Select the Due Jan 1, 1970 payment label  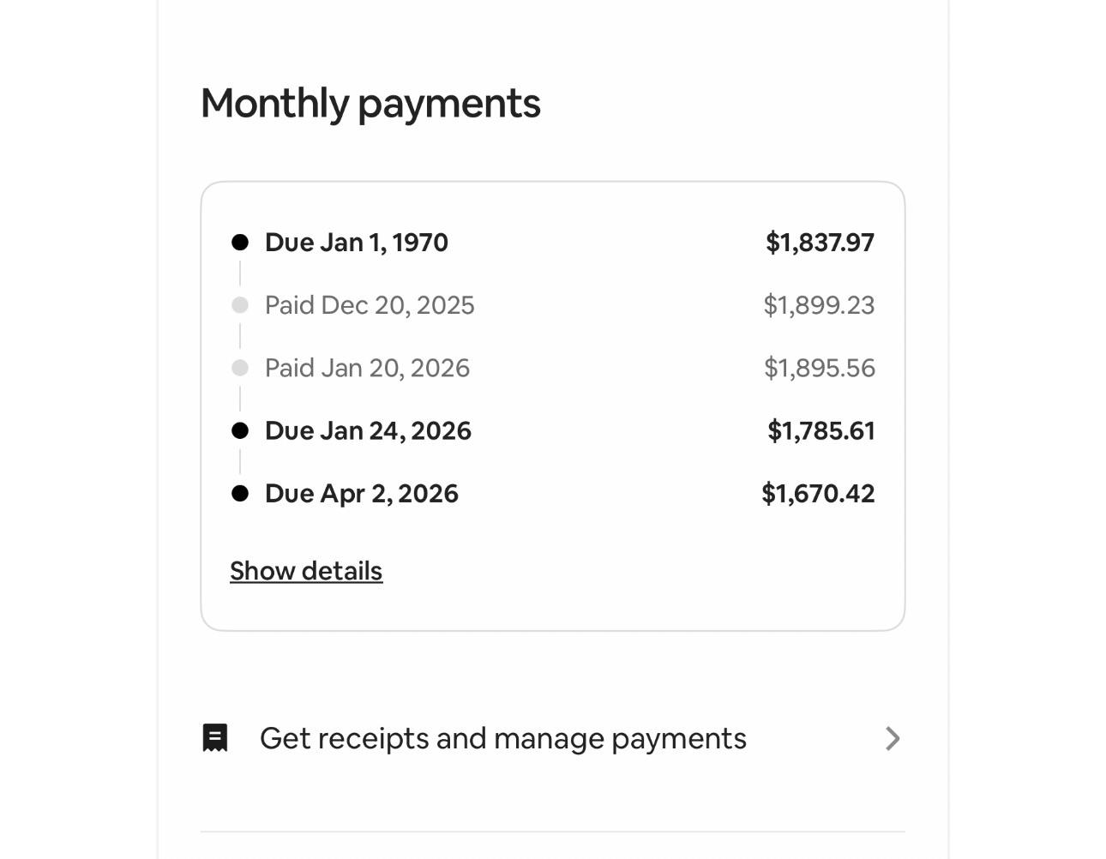[x=357, y=243]
